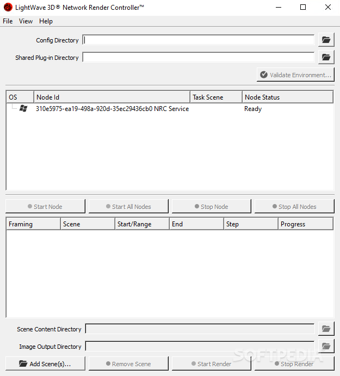
Task: Minimize the Network Render Controller window
Action: point(279,7)
